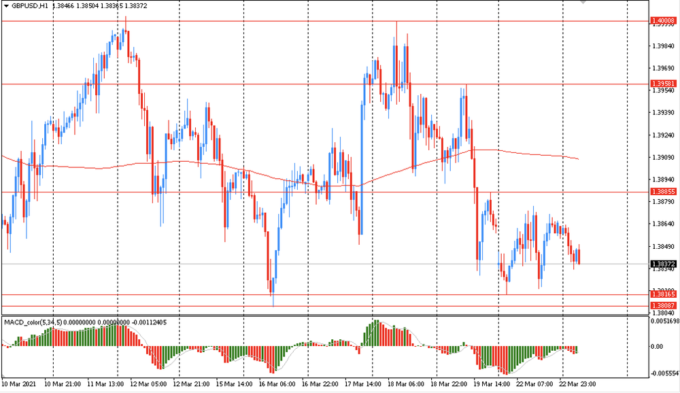Click the MACD_color(5,34,5) indicator label

pyautogui.click(x=33, y=322)
